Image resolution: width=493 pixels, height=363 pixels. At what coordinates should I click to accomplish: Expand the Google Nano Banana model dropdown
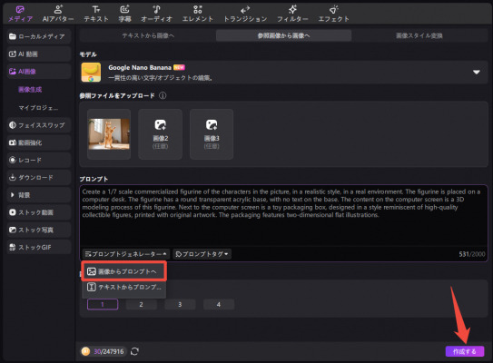477,73
